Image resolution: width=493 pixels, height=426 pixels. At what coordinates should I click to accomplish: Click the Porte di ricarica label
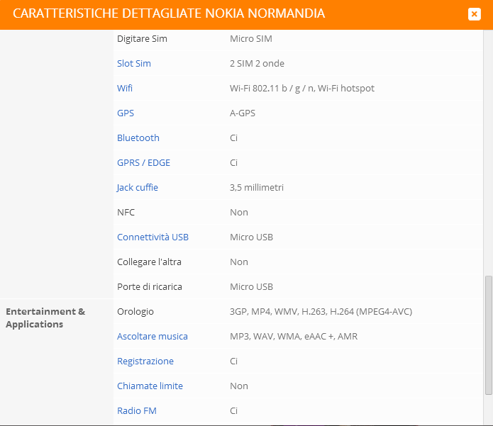pos(150,287)
